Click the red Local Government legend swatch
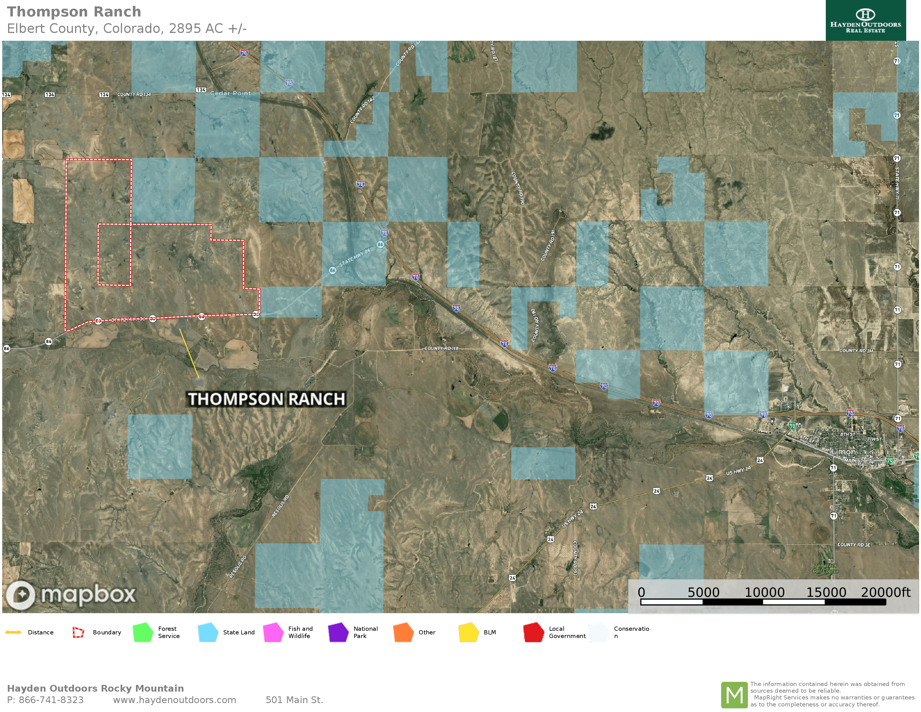The image size is (921, 712). click(x=534, y=632)
